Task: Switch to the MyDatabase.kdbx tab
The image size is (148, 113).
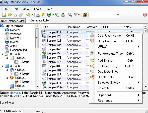Action: (38, 20)
